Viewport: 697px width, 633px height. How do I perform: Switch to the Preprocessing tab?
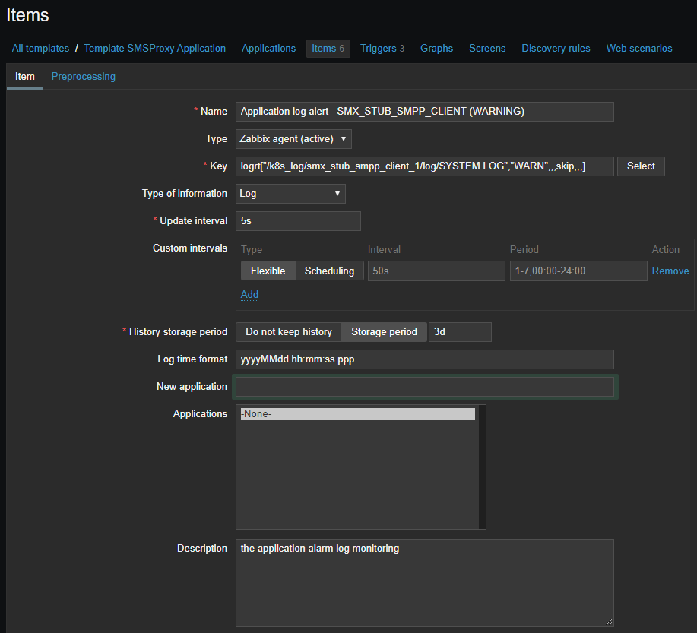[x=84, y=77]
